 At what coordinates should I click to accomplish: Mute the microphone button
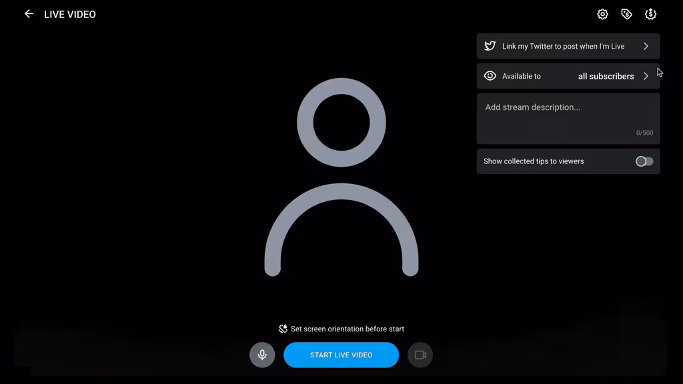[x=262, y=355]
